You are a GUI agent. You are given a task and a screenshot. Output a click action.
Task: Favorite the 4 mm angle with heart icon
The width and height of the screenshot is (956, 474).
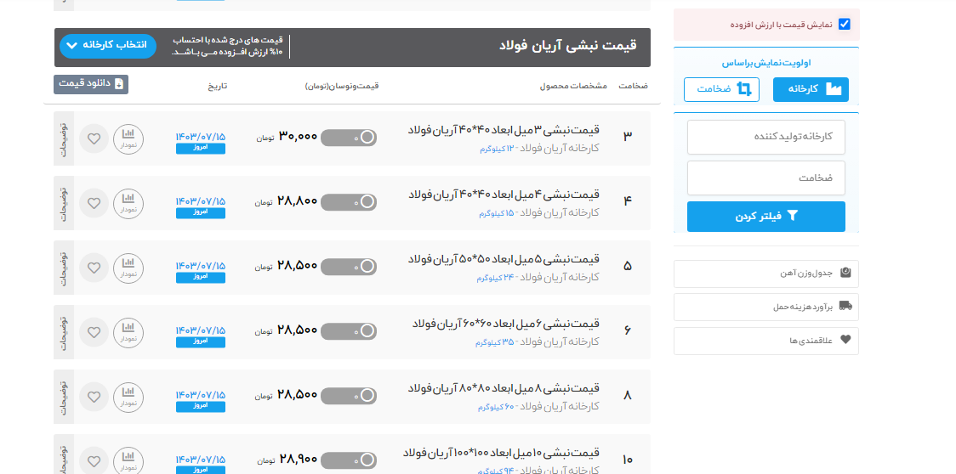click(x=94, y=203)
